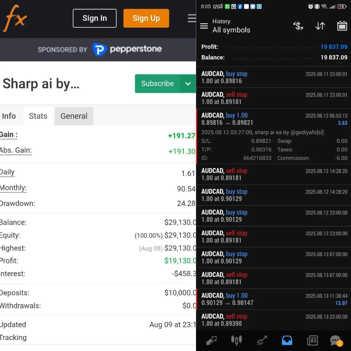
Task: Click the Updated Aug 09 timestamp
Action: point(173,325)
